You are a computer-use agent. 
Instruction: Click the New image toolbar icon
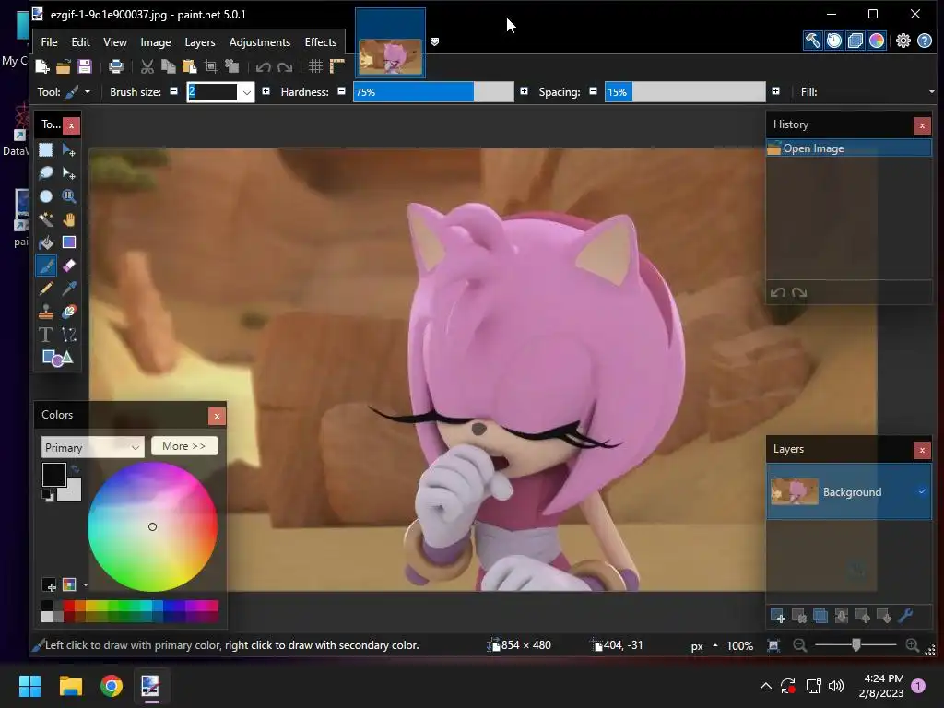click(x=42, y=66)
